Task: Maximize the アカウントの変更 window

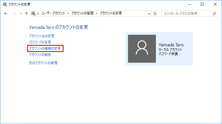Action: (x=202, y=5)
